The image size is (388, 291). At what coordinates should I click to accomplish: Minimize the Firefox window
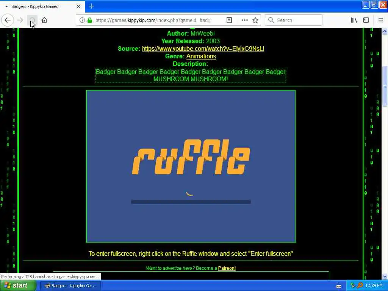[x=366, y=5]
